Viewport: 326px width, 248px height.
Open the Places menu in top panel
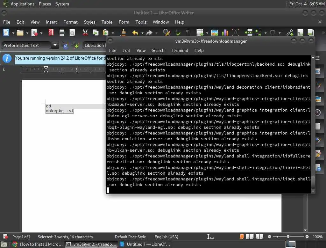point(45,4)
